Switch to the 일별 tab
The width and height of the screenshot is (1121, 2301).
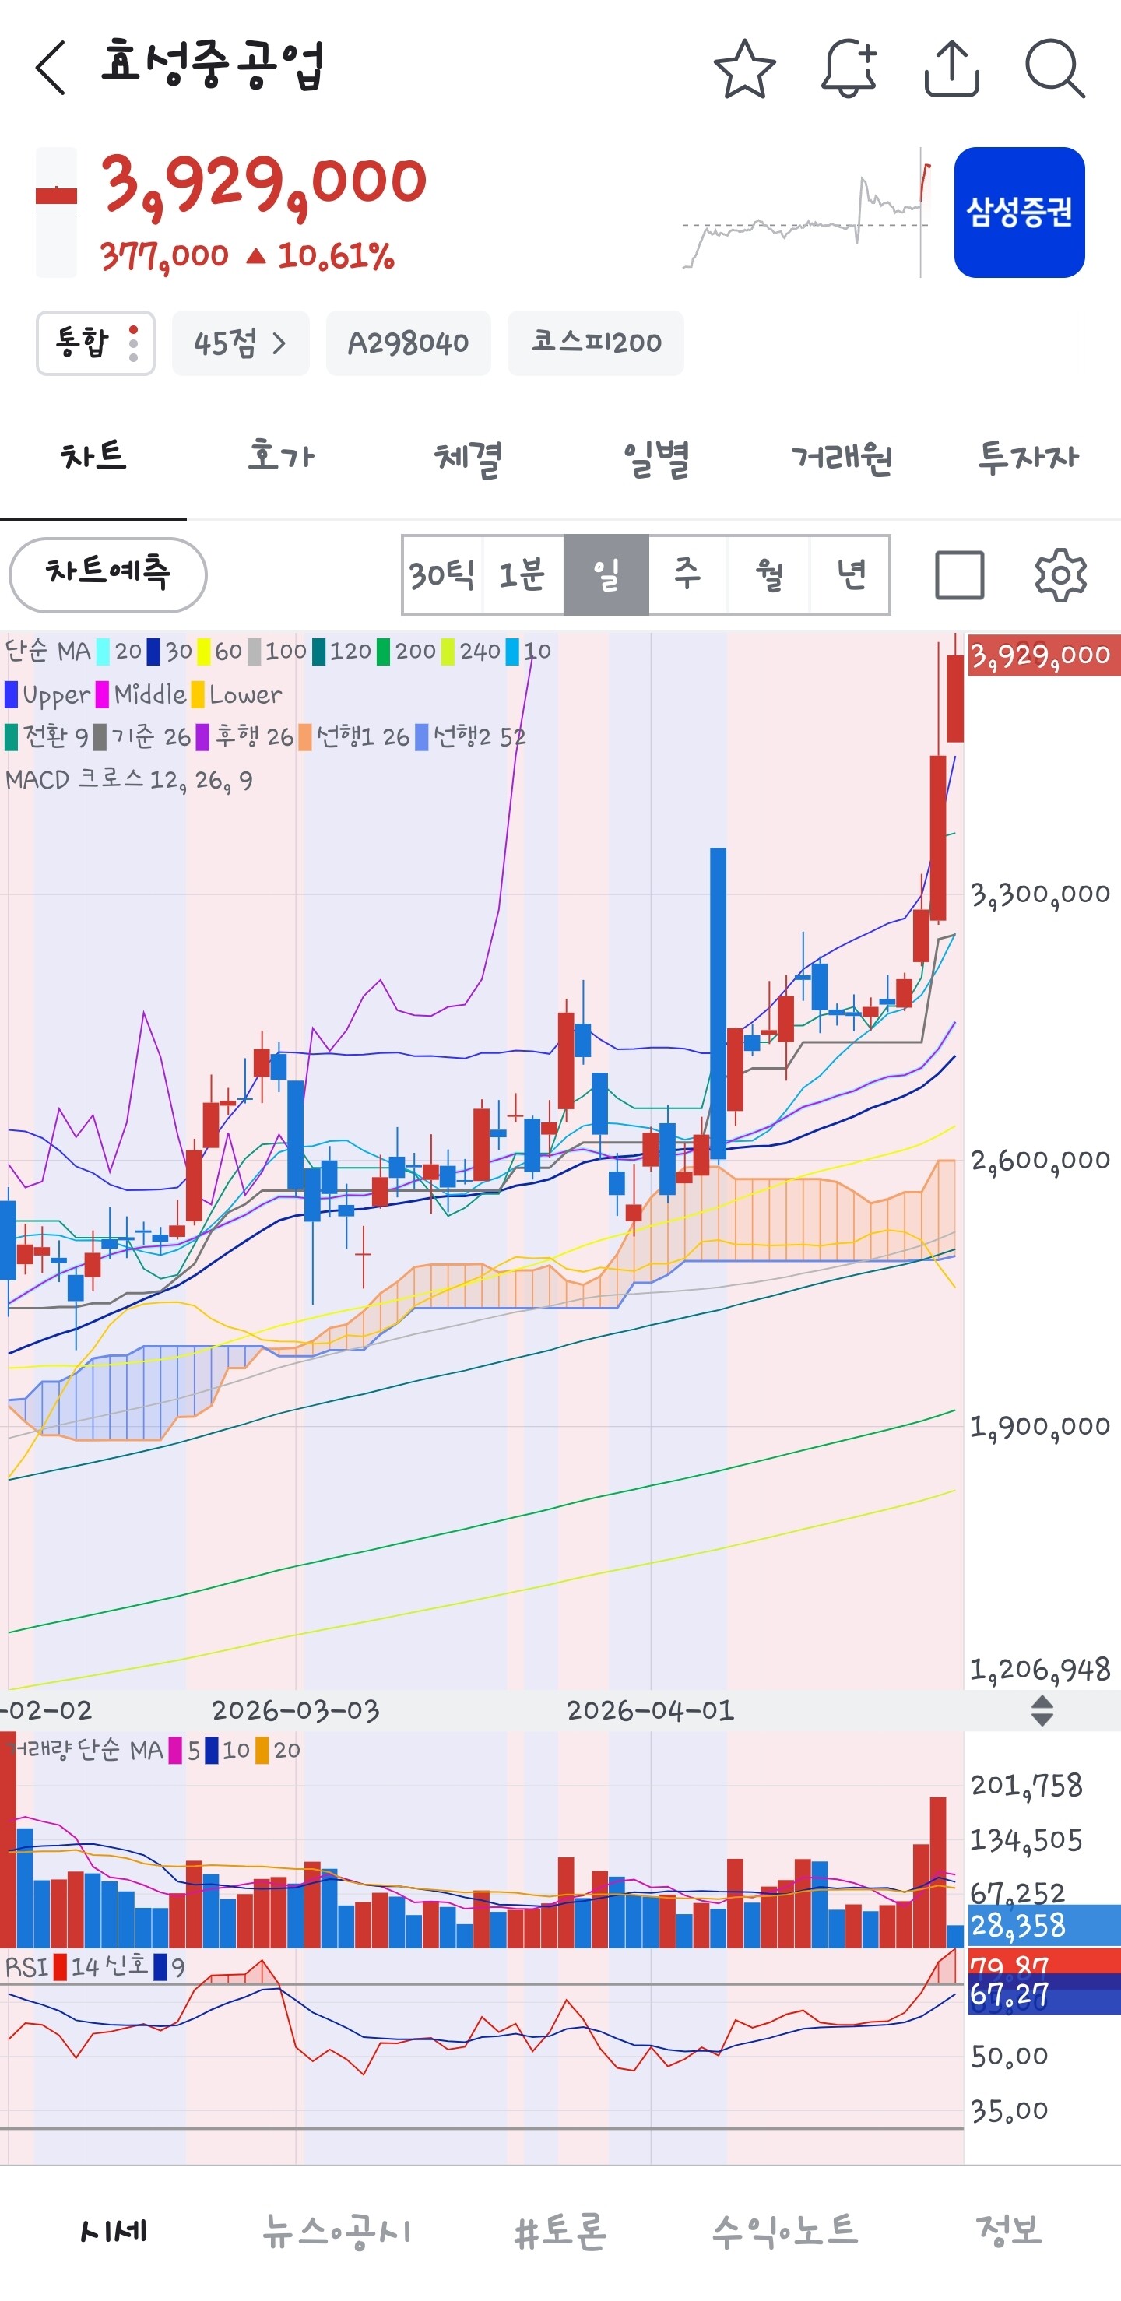tap(655, 458)
